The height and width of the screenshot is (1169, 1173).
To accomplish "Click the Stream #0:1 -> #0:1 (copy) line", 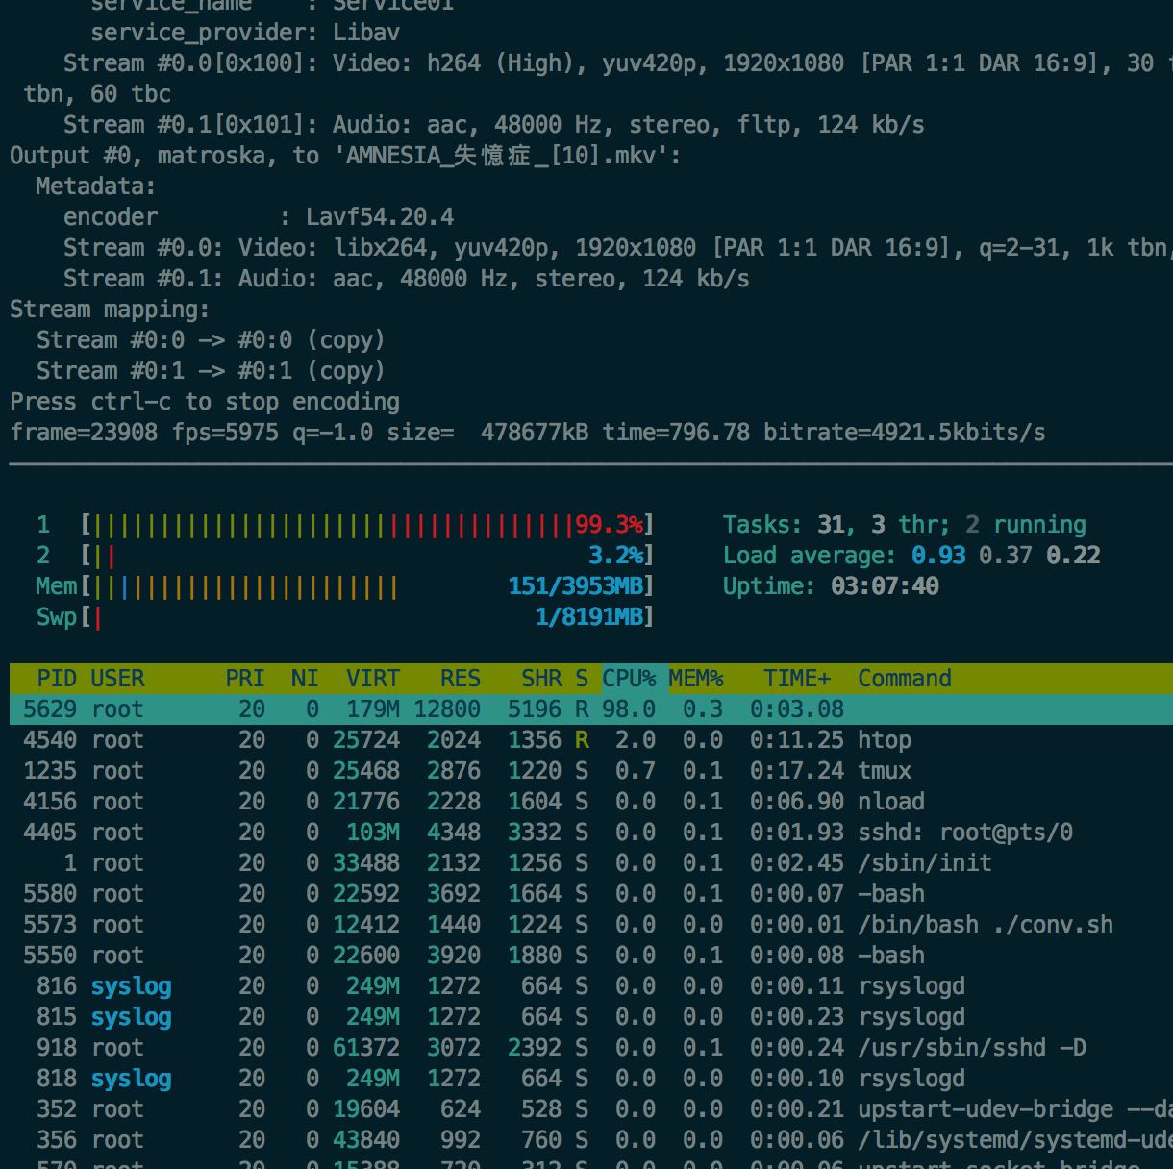I will click(x=211, y=371).
